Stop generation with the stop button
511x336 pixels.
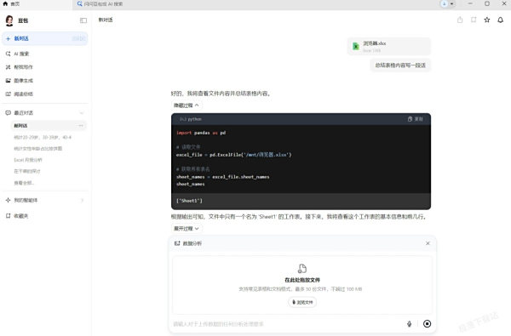coord(427,323)
